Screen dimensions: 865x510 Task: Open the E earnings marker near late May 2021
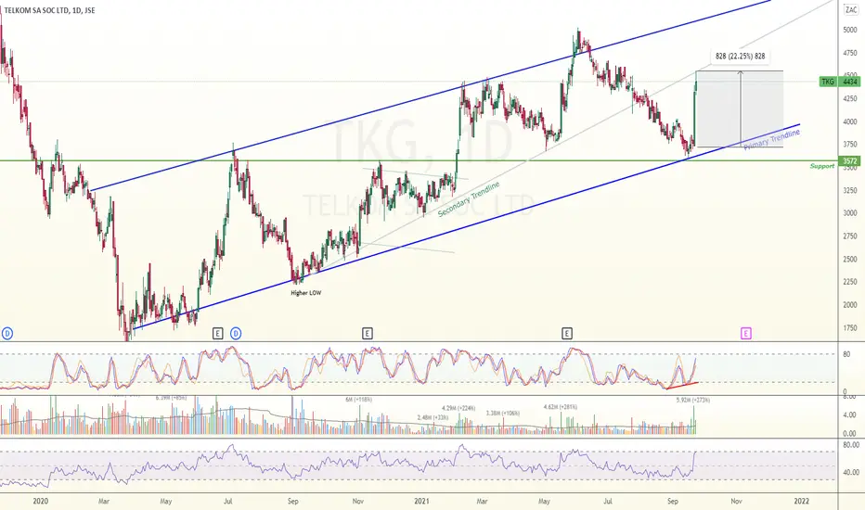[x=566, y=333]
